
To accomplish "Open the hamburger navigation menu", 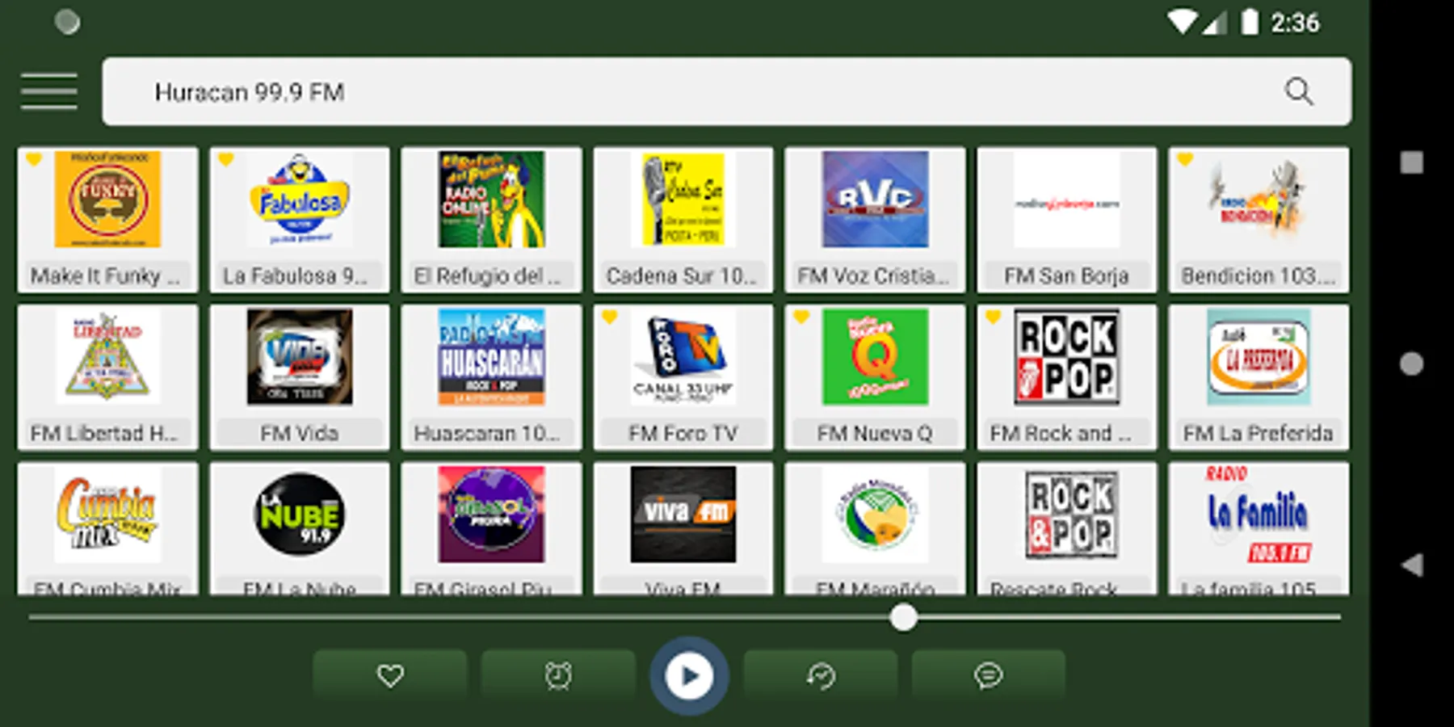I will (49, 91).
